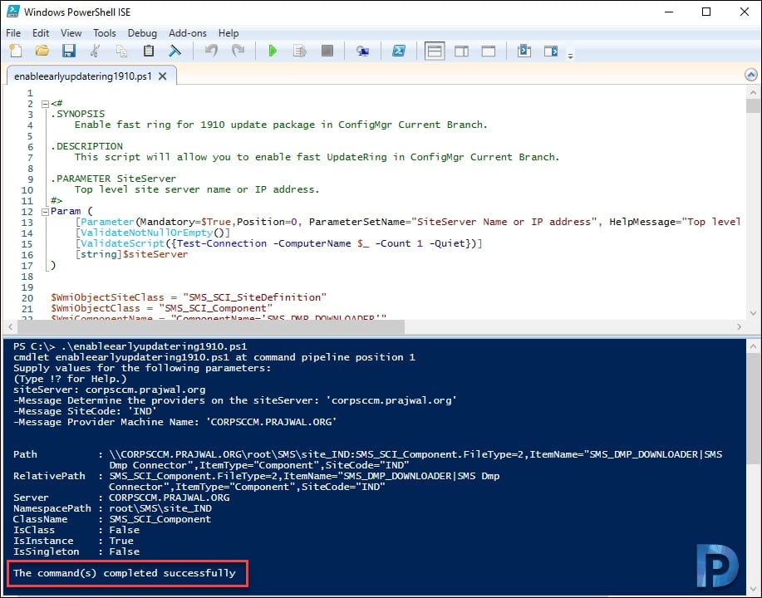Image resolution: width=762 pixels, height=598 pixels.
Task: Open the Help menu
Action: point(228,33)
